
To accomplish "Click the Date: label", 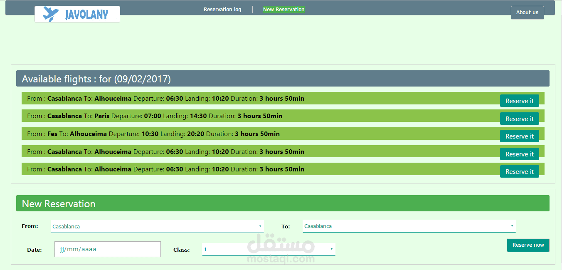I will (35, 250).
